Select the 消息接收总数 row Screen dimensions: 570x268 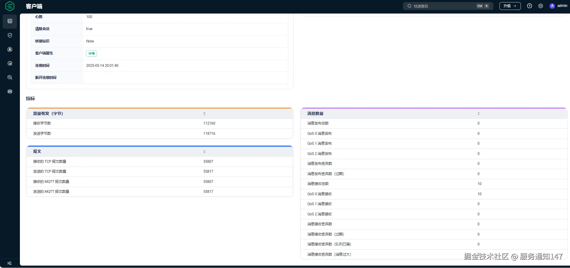click(x=434, y=184)
